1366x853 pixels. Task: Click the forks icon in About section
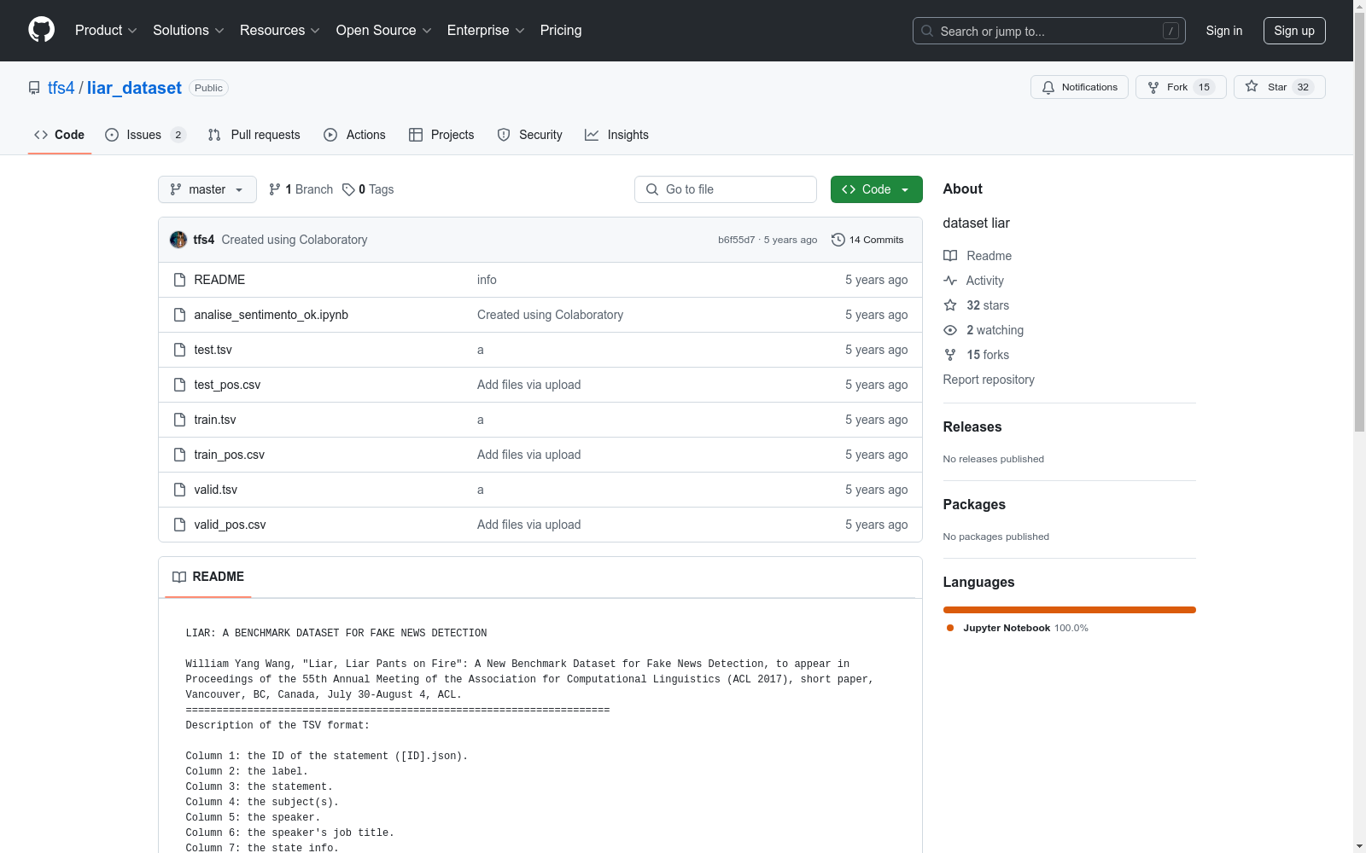coord(950,355)
